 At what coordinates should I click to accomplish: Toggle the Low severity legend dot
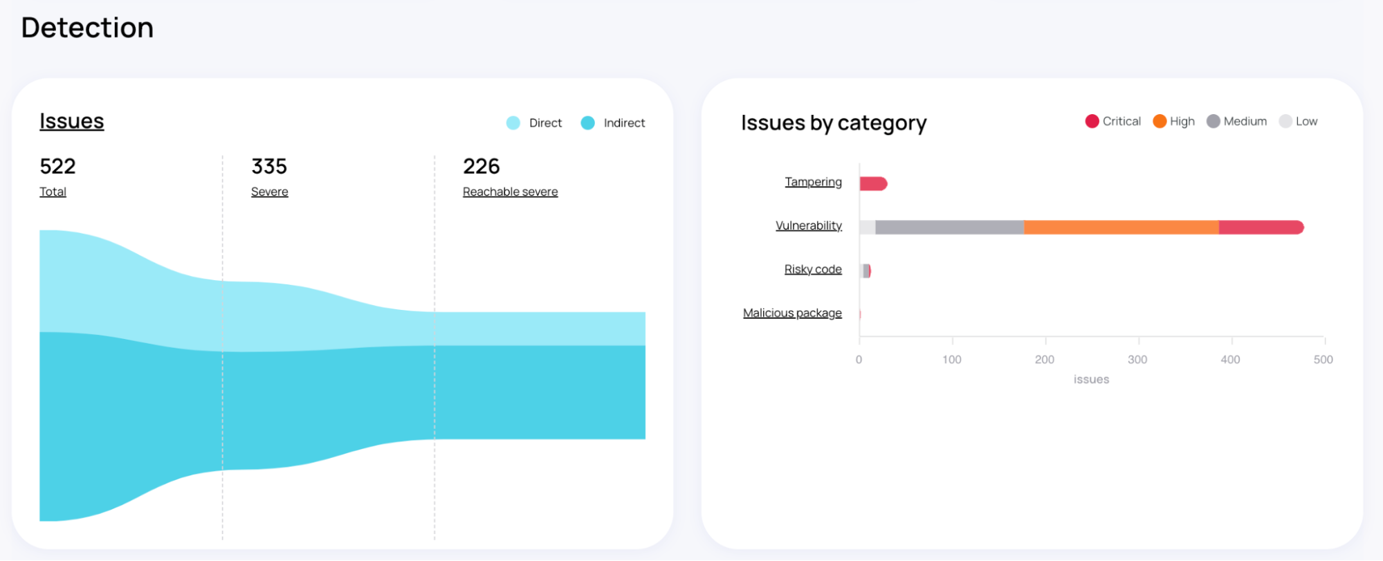click(1285, 121)
